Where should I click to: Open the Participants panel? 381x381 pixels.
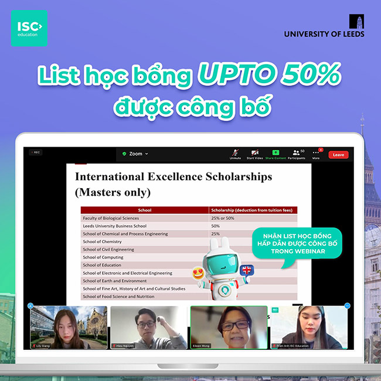tap(297, 154)
